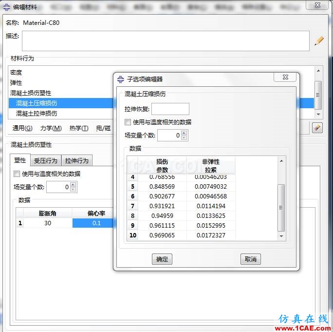Close the 子选项编辑器 dialog

tap(285, 77)
